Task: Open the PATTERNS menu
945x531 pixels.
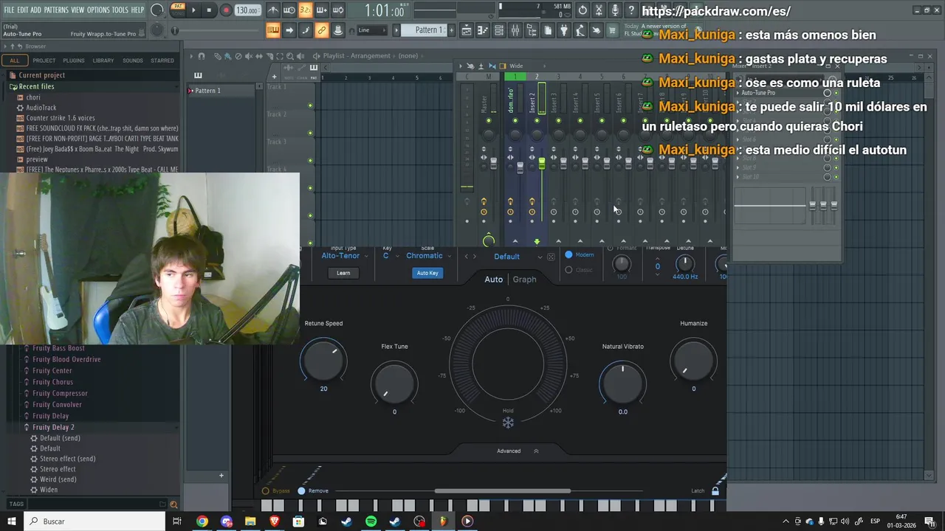Action: (x=56, y=10)
